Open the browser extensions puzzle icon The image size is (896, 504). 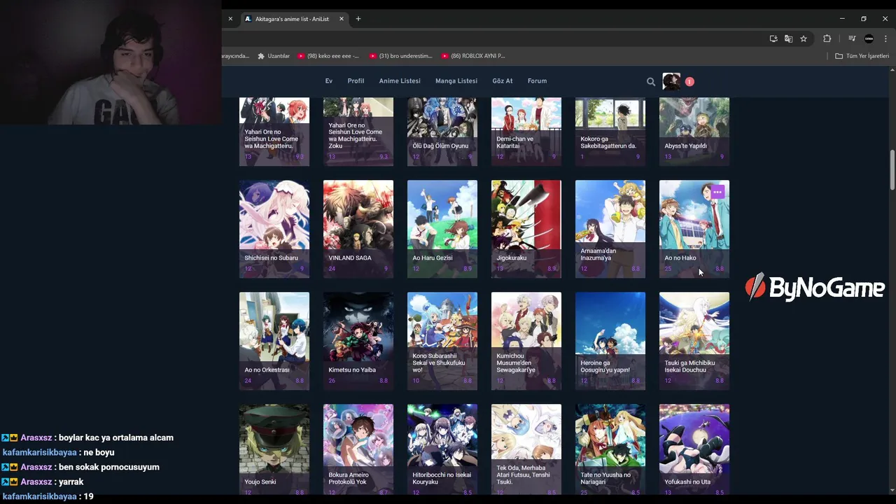pos(827,38)
